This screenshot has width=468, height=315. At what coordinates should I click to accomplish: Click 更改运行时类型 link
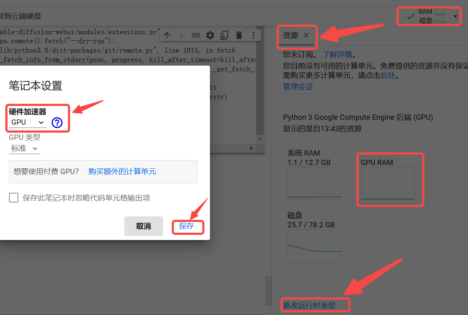[x=315, y=304]
